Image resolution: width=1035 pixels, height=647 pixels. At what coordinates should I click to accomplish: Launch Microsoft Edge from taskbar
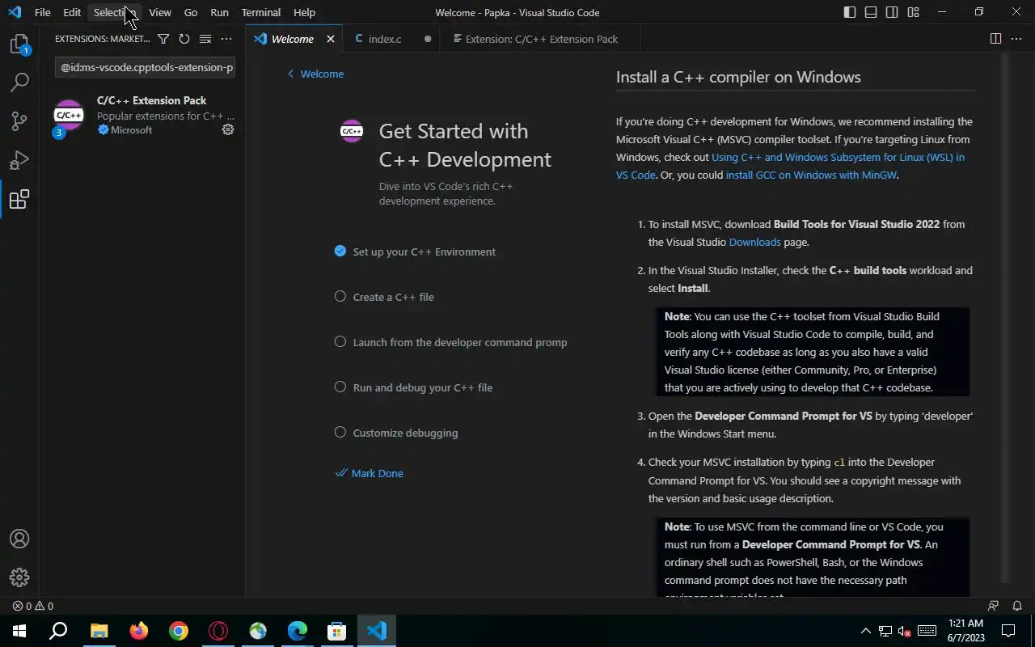298,631
